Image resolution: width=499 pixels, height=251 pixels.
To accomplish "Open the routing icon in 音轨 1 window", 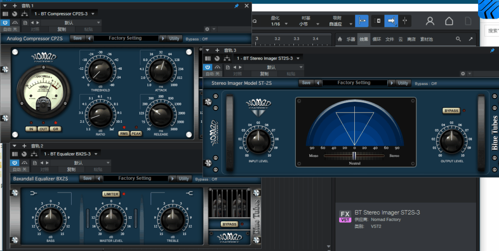I will pyautogui.click(x=24, y=14).
